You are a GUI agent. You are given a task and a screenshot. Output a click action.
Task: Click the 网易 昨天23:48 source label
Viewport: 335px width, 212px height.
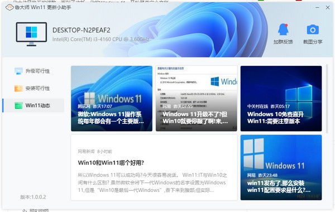[262, 175]
